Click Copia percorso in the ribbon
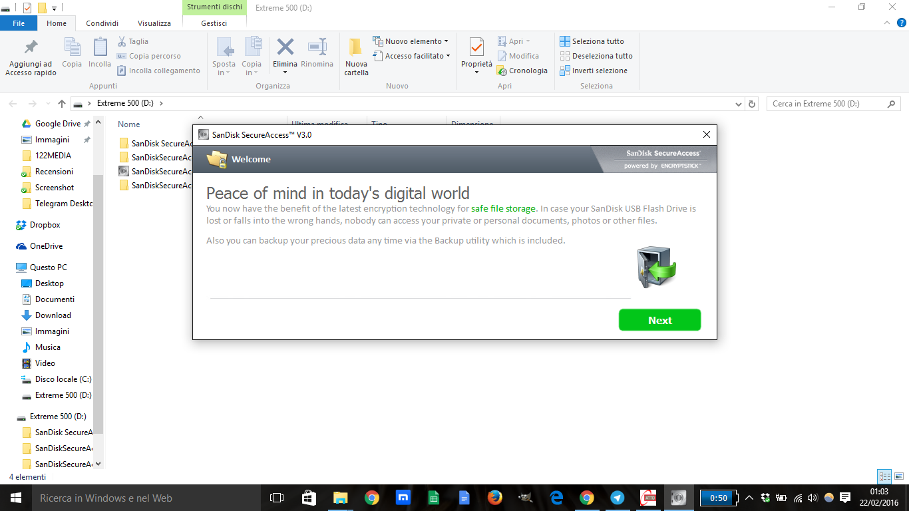The height and width of the screenshot is (511, 909). (148, 56)
